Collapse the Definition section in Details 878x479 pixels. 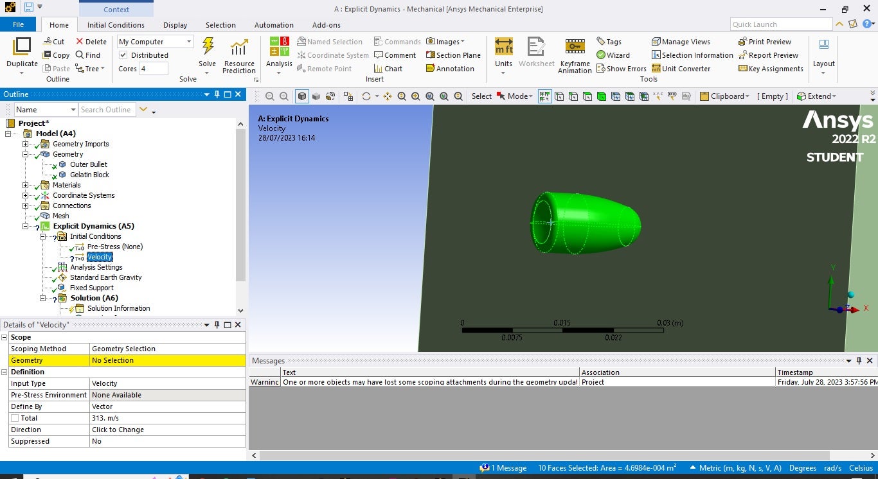click(x=4, y=372)
